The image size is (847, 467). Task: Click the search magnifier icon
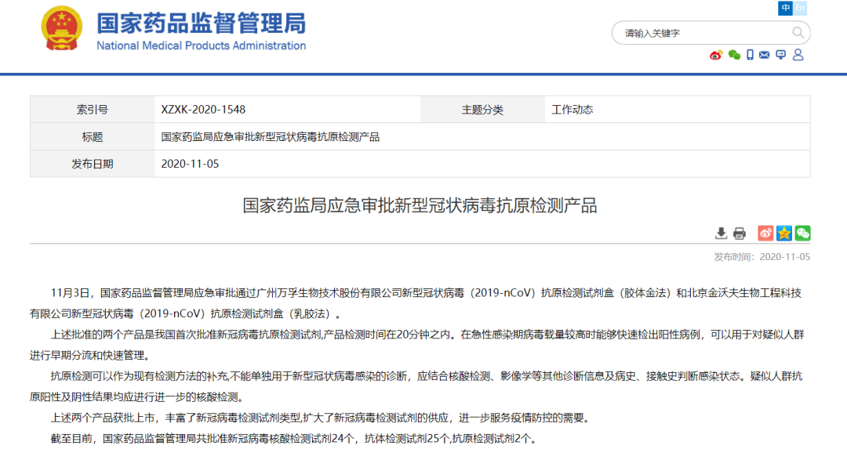click(798, 33)
